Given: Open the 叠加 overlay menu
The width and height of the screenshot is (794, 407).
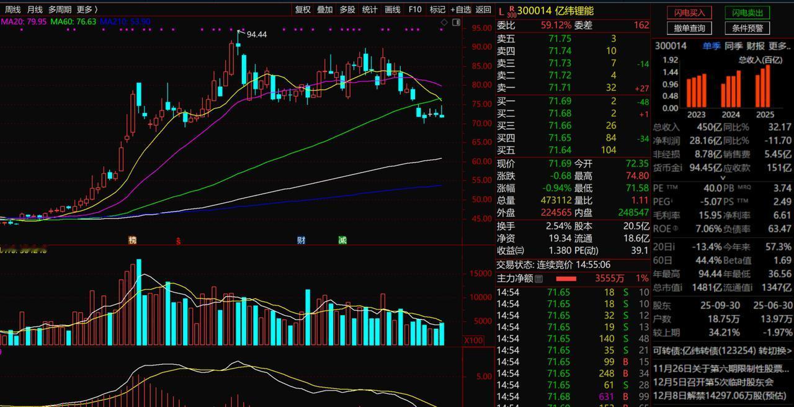Looking at the screenshot, I should click(x=325, y=9).
